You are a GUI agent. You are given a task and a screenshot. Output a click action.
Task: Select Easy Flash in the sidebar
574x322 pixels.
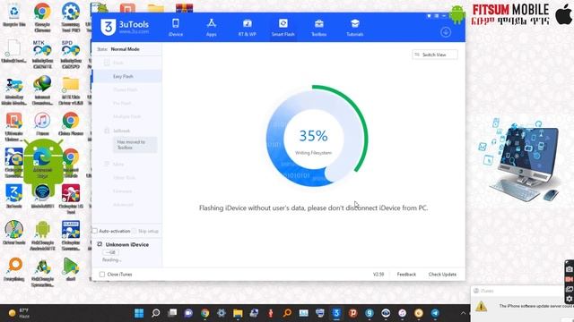126,76
